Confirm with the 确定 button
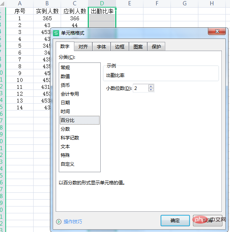 coord(175,221)
